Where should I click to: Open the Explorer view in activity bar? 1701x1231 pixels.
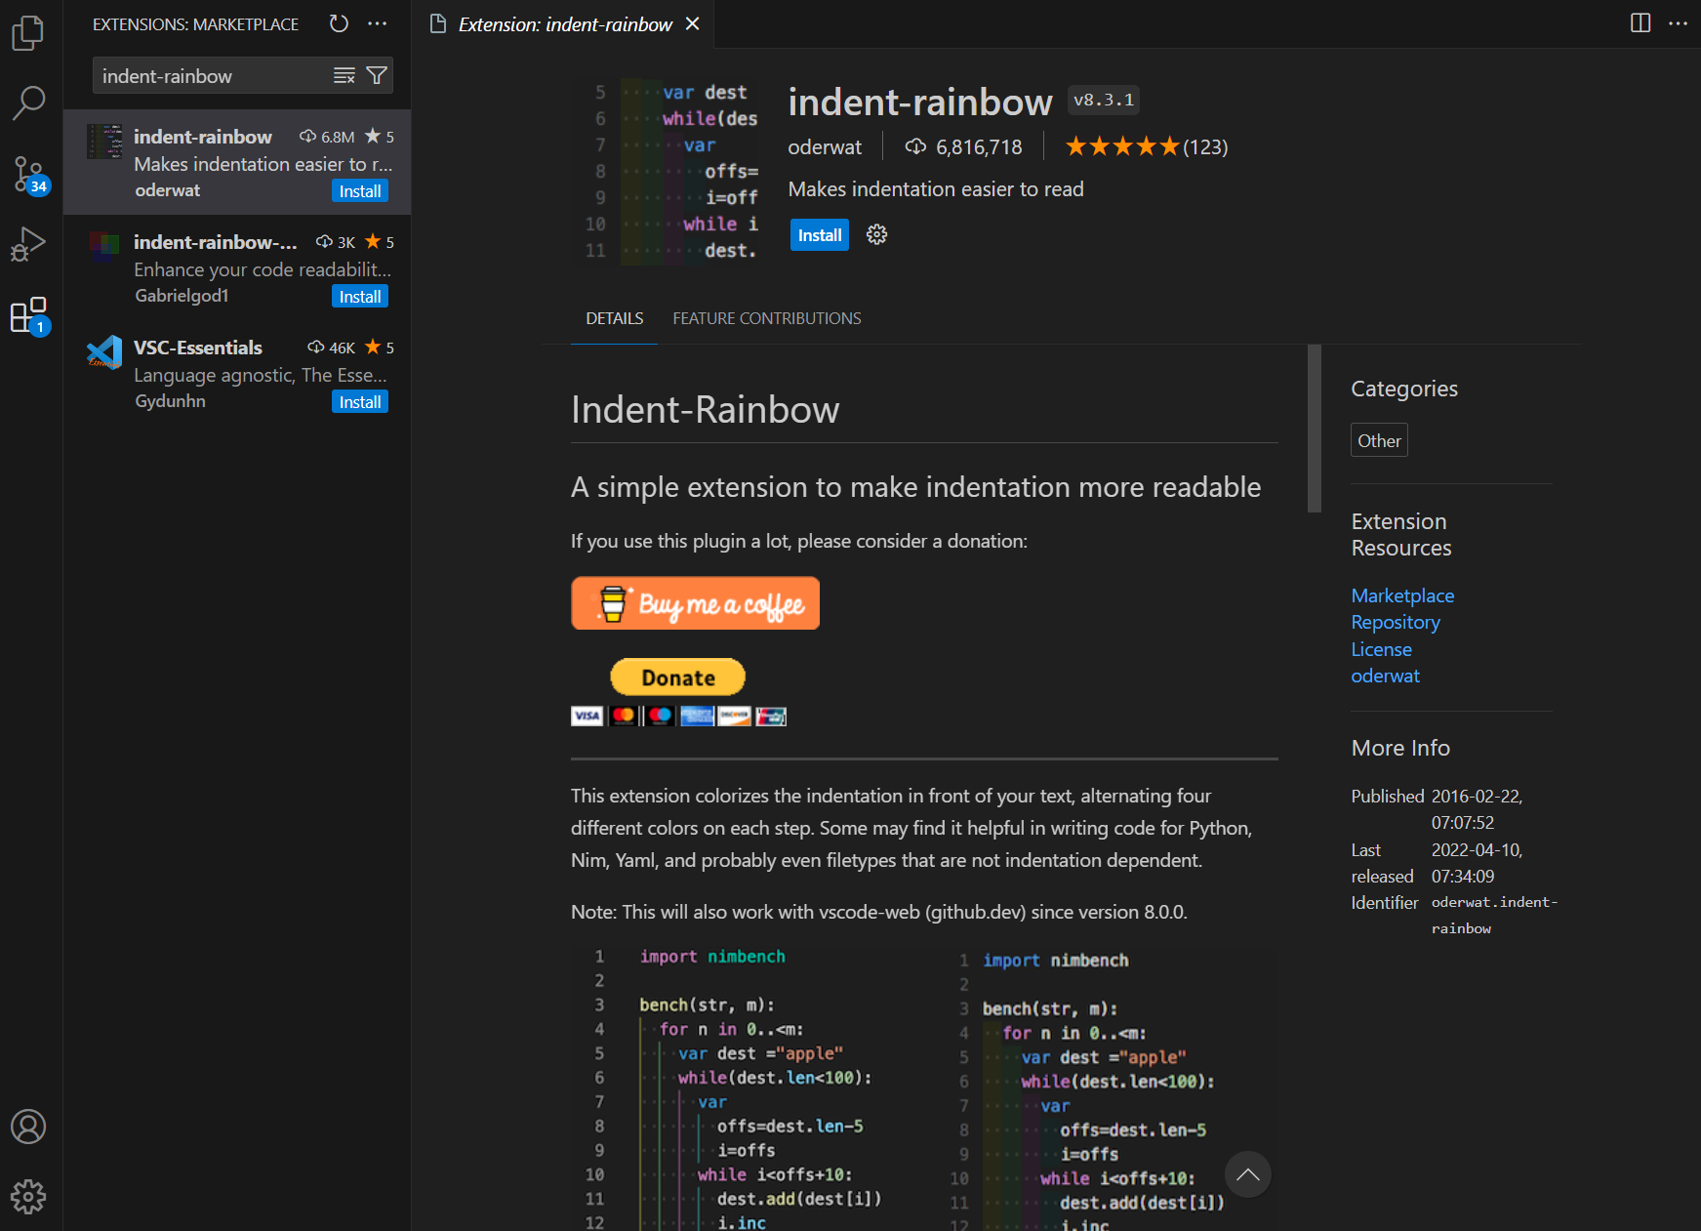(27, 33)
